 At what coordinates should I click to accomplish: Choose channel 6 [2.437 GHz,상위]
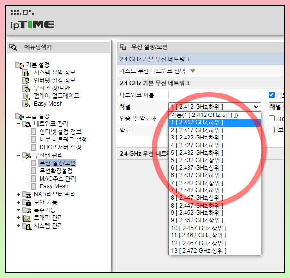[x=215, y=168]
